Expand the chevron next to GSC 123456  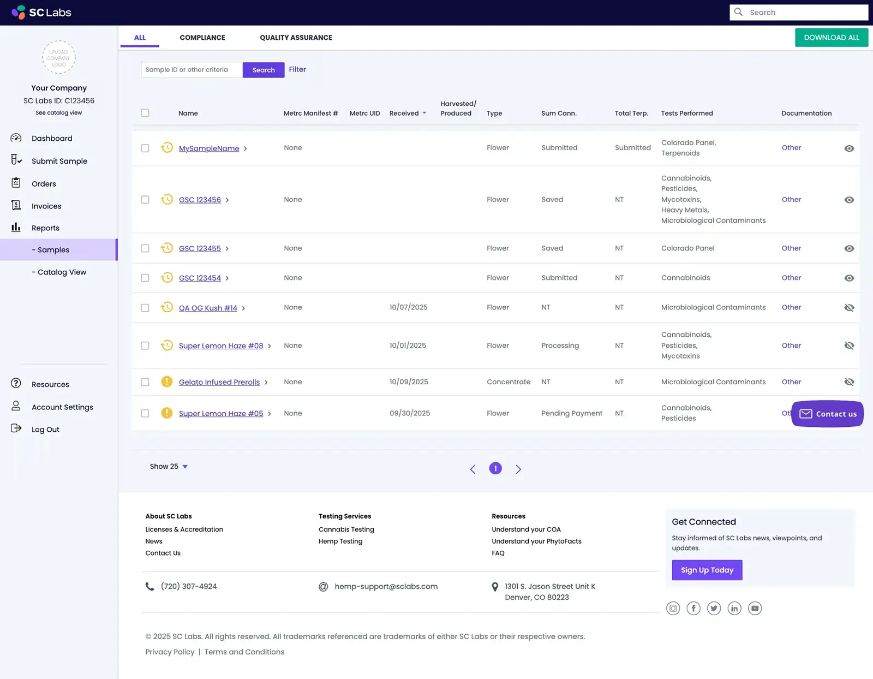pos(228,200)
